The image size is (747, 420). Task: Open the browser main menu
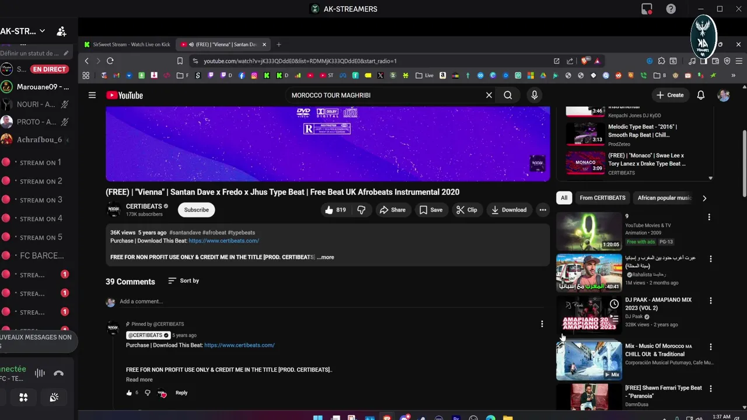coord(739,61)
